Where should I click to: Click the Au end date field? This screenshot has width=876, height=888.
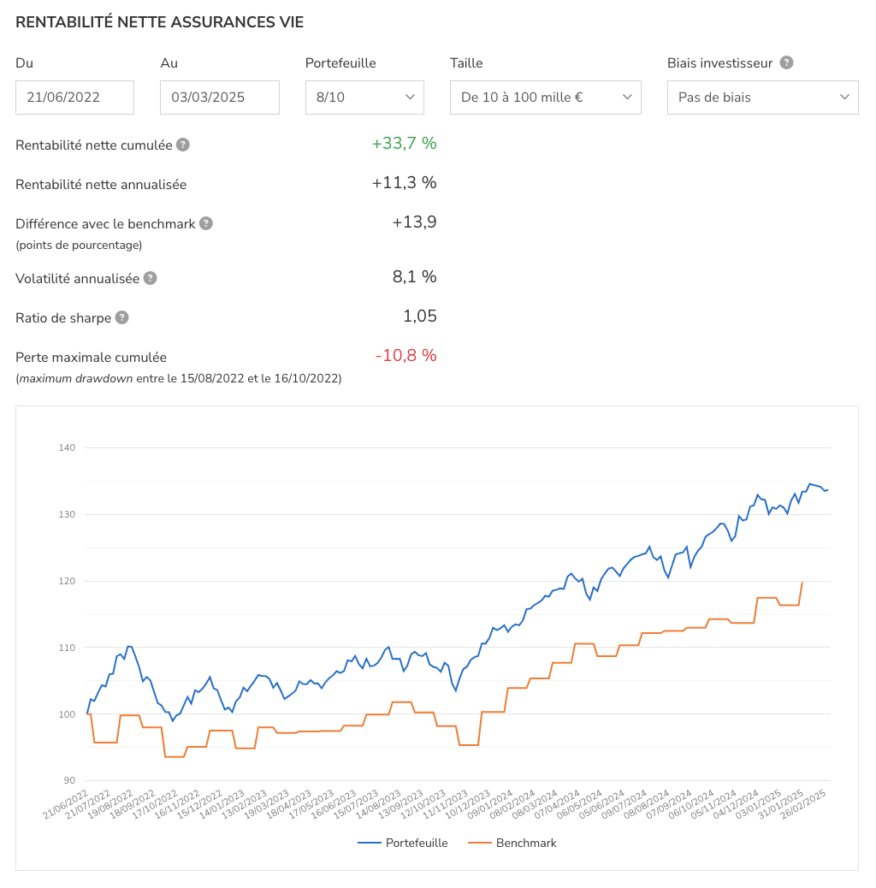coord(219,97)
